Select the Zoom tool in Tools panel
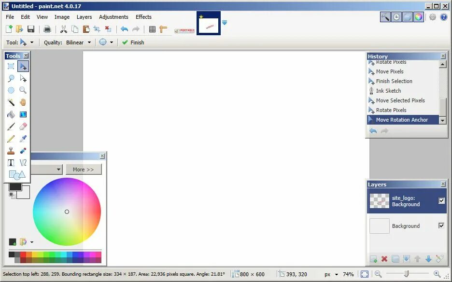Viewport: 452px width, 282px height. [x=23, y=90]
